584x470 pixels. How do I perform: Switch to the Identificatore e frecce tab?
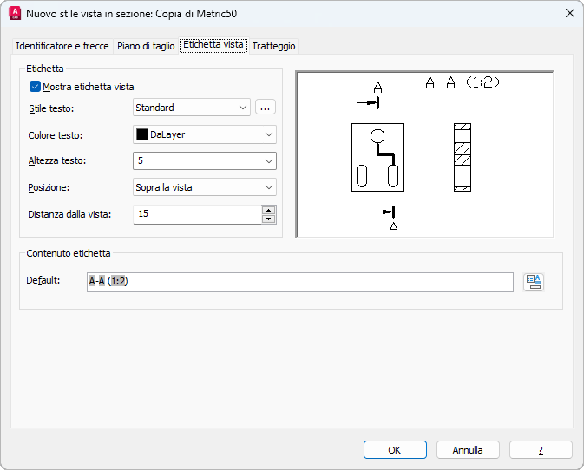tap(62, 46)
